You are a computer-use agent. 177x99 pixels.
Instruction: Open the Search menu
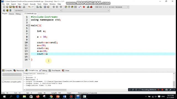coord(13,4)
